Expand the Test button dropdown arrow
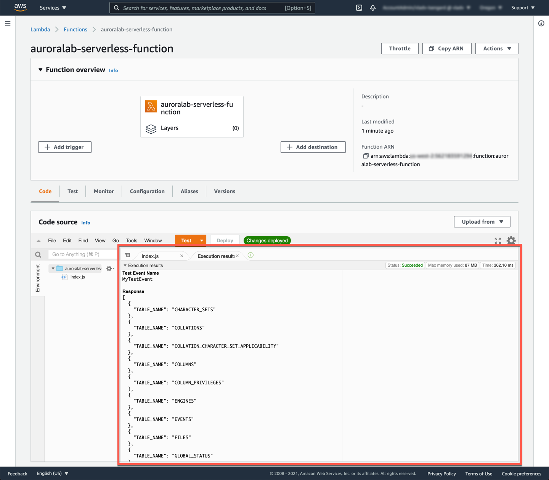This screenshot has height=480, width=549. [x=202, y=241]
